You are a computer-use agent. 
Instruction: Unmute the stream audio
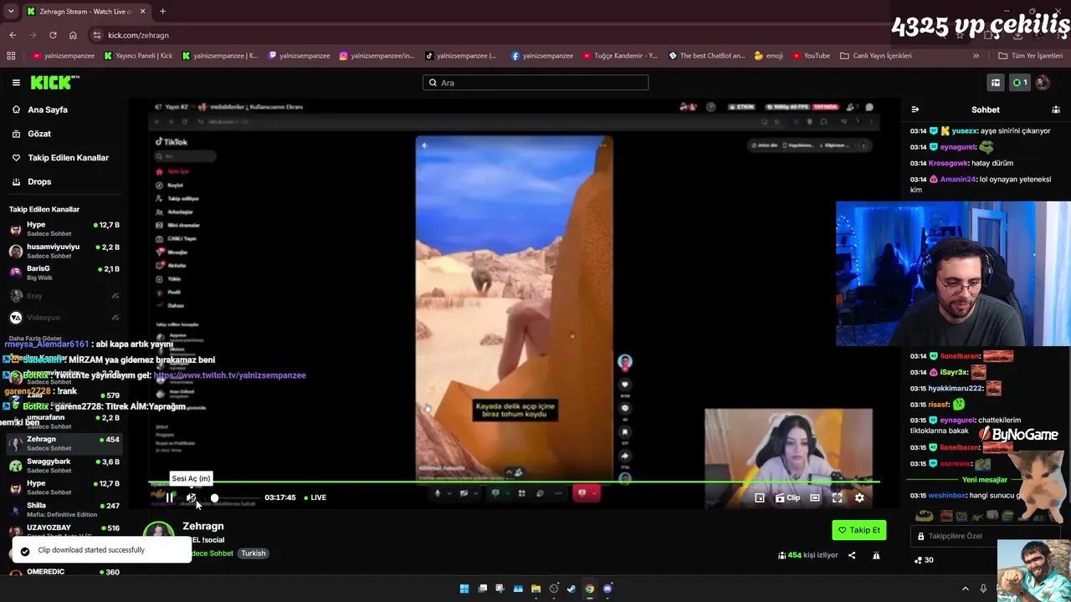click(x=192, y=497)
